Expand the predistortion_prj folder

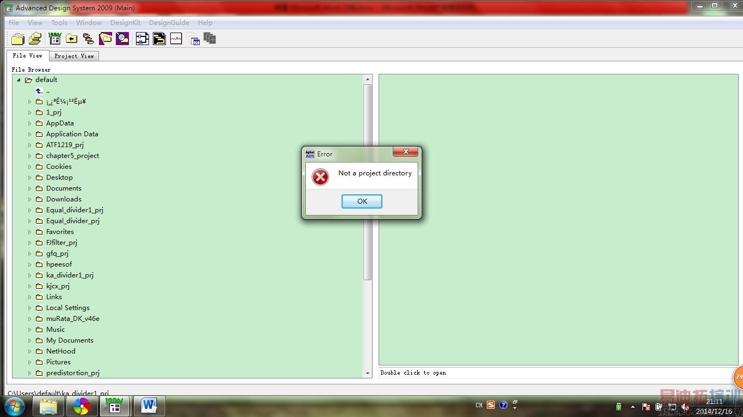click(30, 373)
